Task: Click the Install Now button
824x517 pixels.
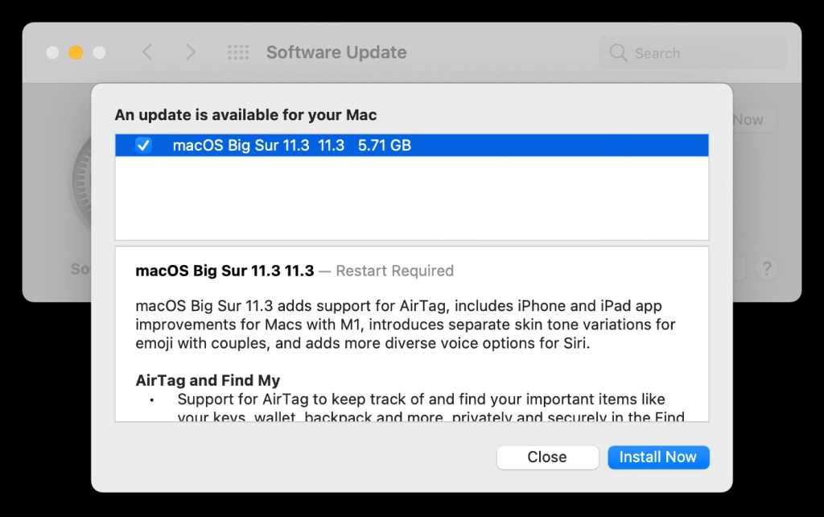Action: click(658, 457)
